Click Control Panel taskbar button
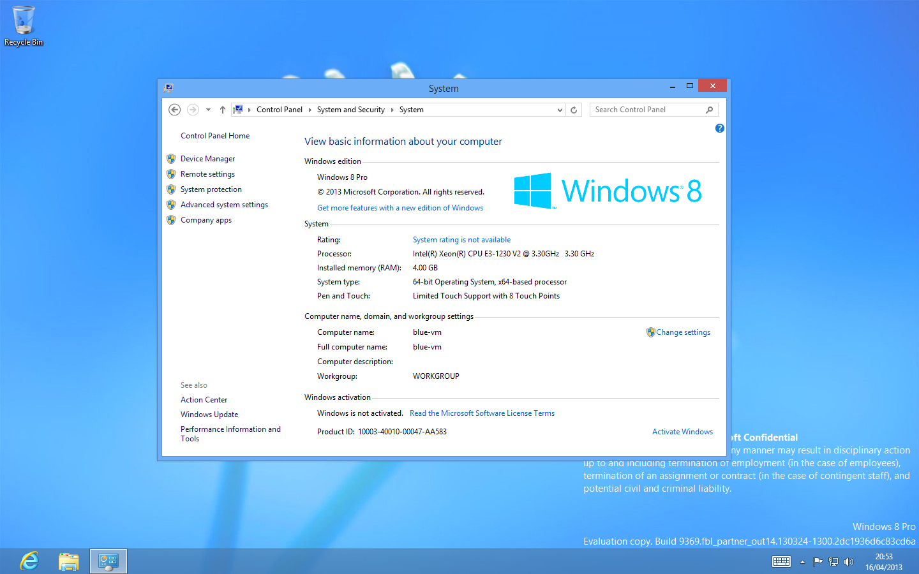Viewport: 919px width, 574px height. [108, 561]
